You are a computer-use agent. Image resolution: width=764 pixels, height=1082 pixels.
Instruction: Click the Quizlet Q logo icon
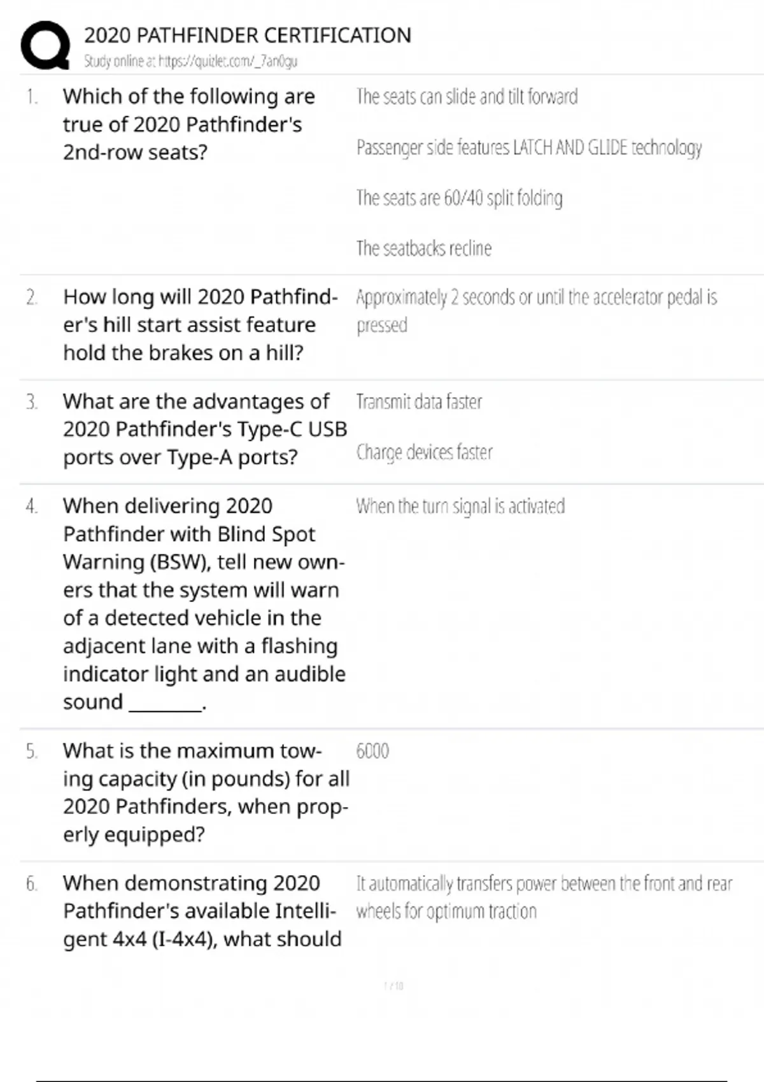tap(45, 45)
